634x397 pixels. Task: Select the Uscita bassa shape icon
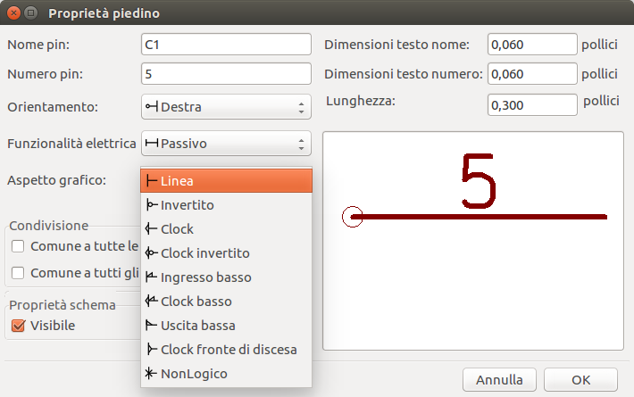pyautogui.click(x=152, y=326)
